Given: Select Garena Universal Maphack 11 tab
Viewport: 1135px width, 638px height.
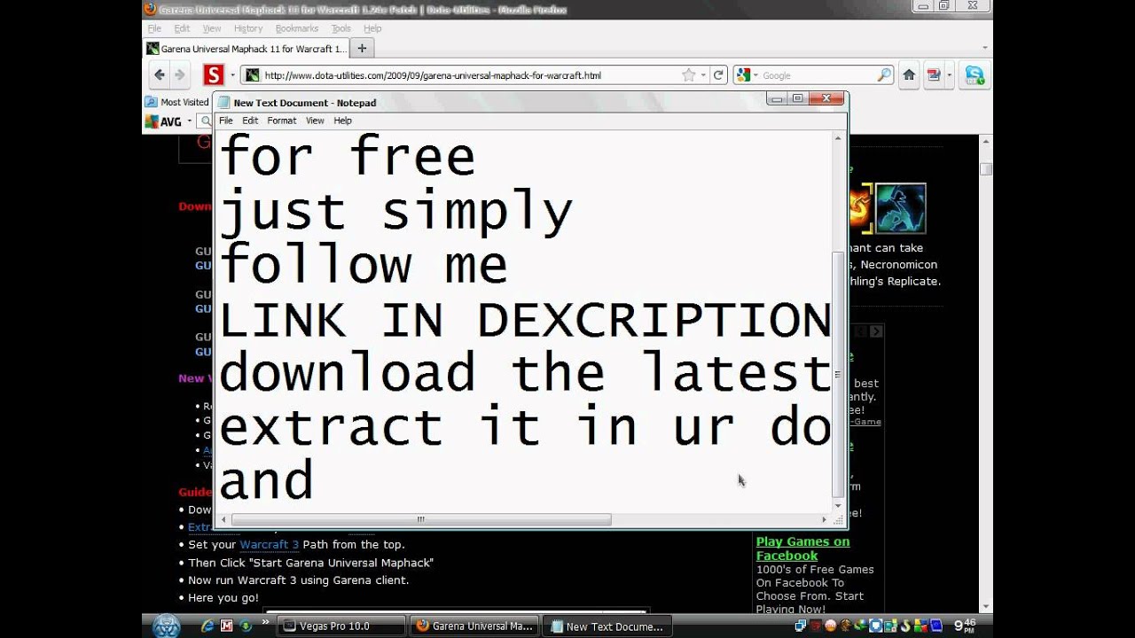Looking at the screenshot, I should (x=246, y=49).
